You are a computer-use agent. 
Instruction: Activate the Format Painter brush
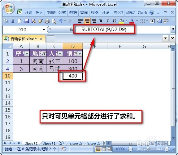[x=40, y=21]
